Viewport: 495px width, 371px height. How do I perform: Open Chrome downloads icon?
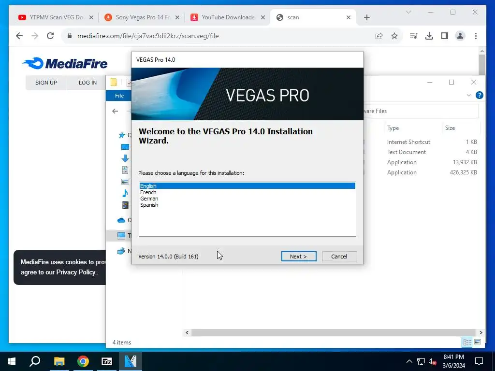[429, 36]
